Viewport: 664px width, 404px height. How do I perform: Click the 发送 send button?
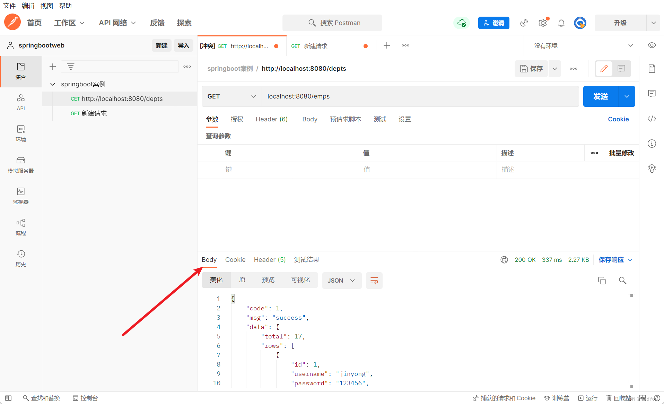coord(601,96)
